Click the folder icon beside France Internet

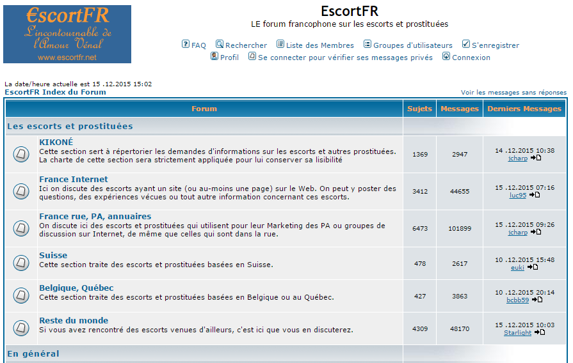[x=21, y=191]
